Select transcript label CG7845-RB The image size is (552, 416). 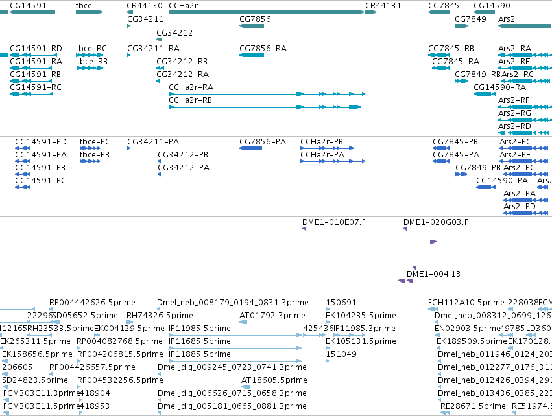pyautogui.click(x=451, y=49)
